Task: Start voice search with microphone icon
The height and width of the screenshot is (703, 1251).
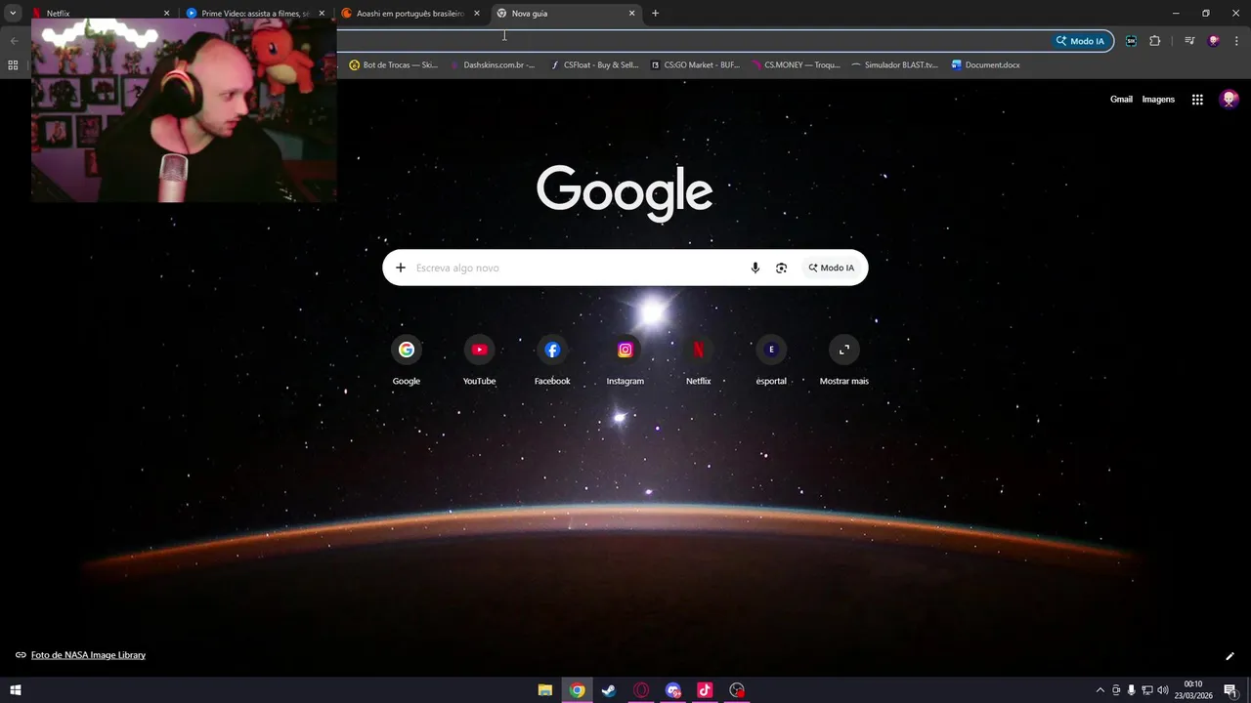Action: (755, 268)
